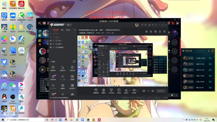217x122 pixels.
Task: Open NetEase Cloud Music taskbar icon
Action: click(x=99, y=120)
